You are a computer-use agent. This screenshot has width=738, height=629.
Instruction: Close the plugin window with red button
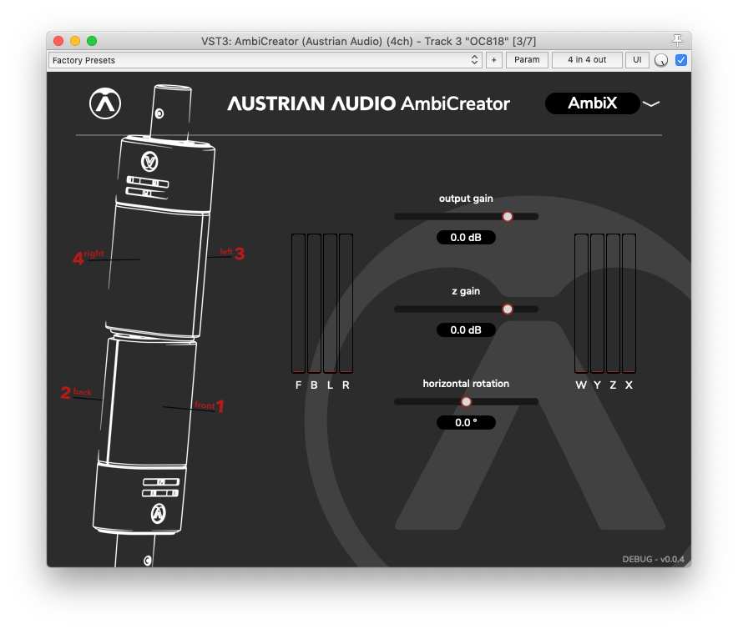tap(58, 41)
